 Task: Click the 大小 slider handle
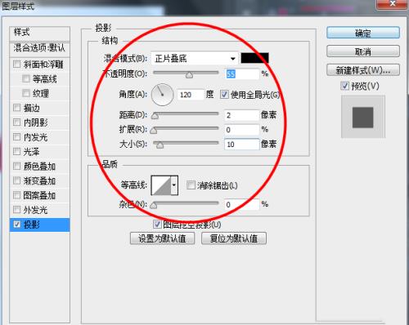coord(160,145)
